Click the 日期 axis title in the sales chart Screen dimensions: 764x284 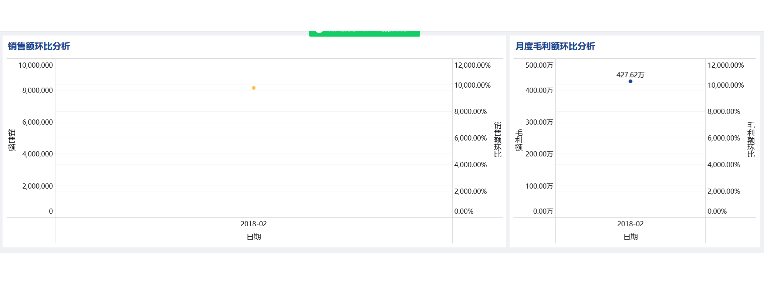pyautogui.click(x=254, y=237)
